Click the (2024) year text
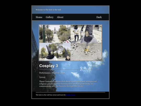The width and height of the screenshot is (141, 106). 42,77
